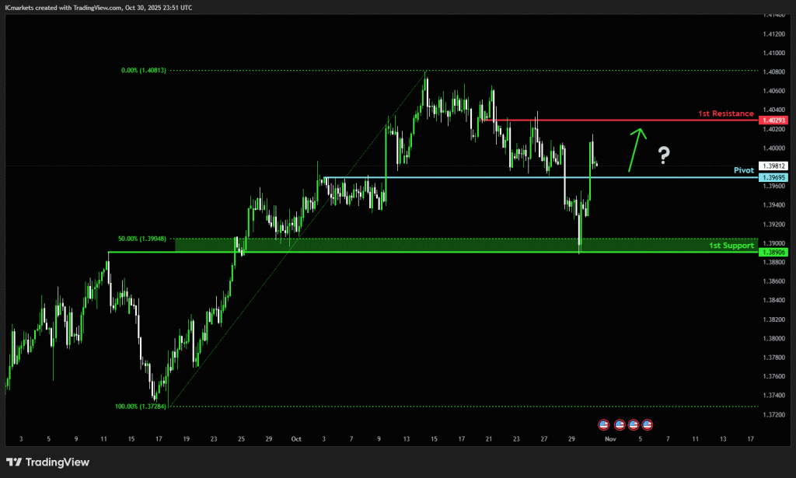Select the '1st Support' text label
This screenshot has width=796, height=478.
731,246
